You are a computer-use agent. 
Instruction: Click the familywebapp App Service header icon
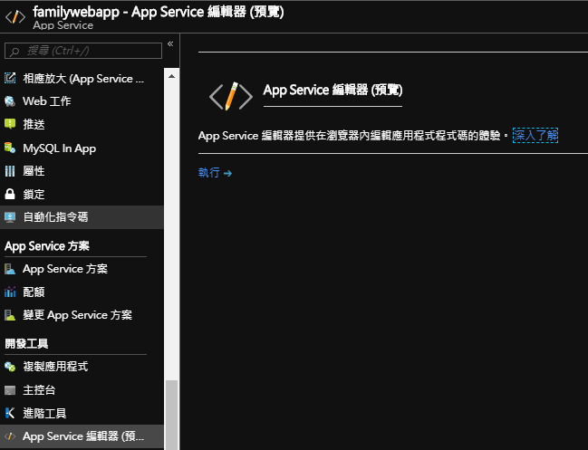[15, 17]
